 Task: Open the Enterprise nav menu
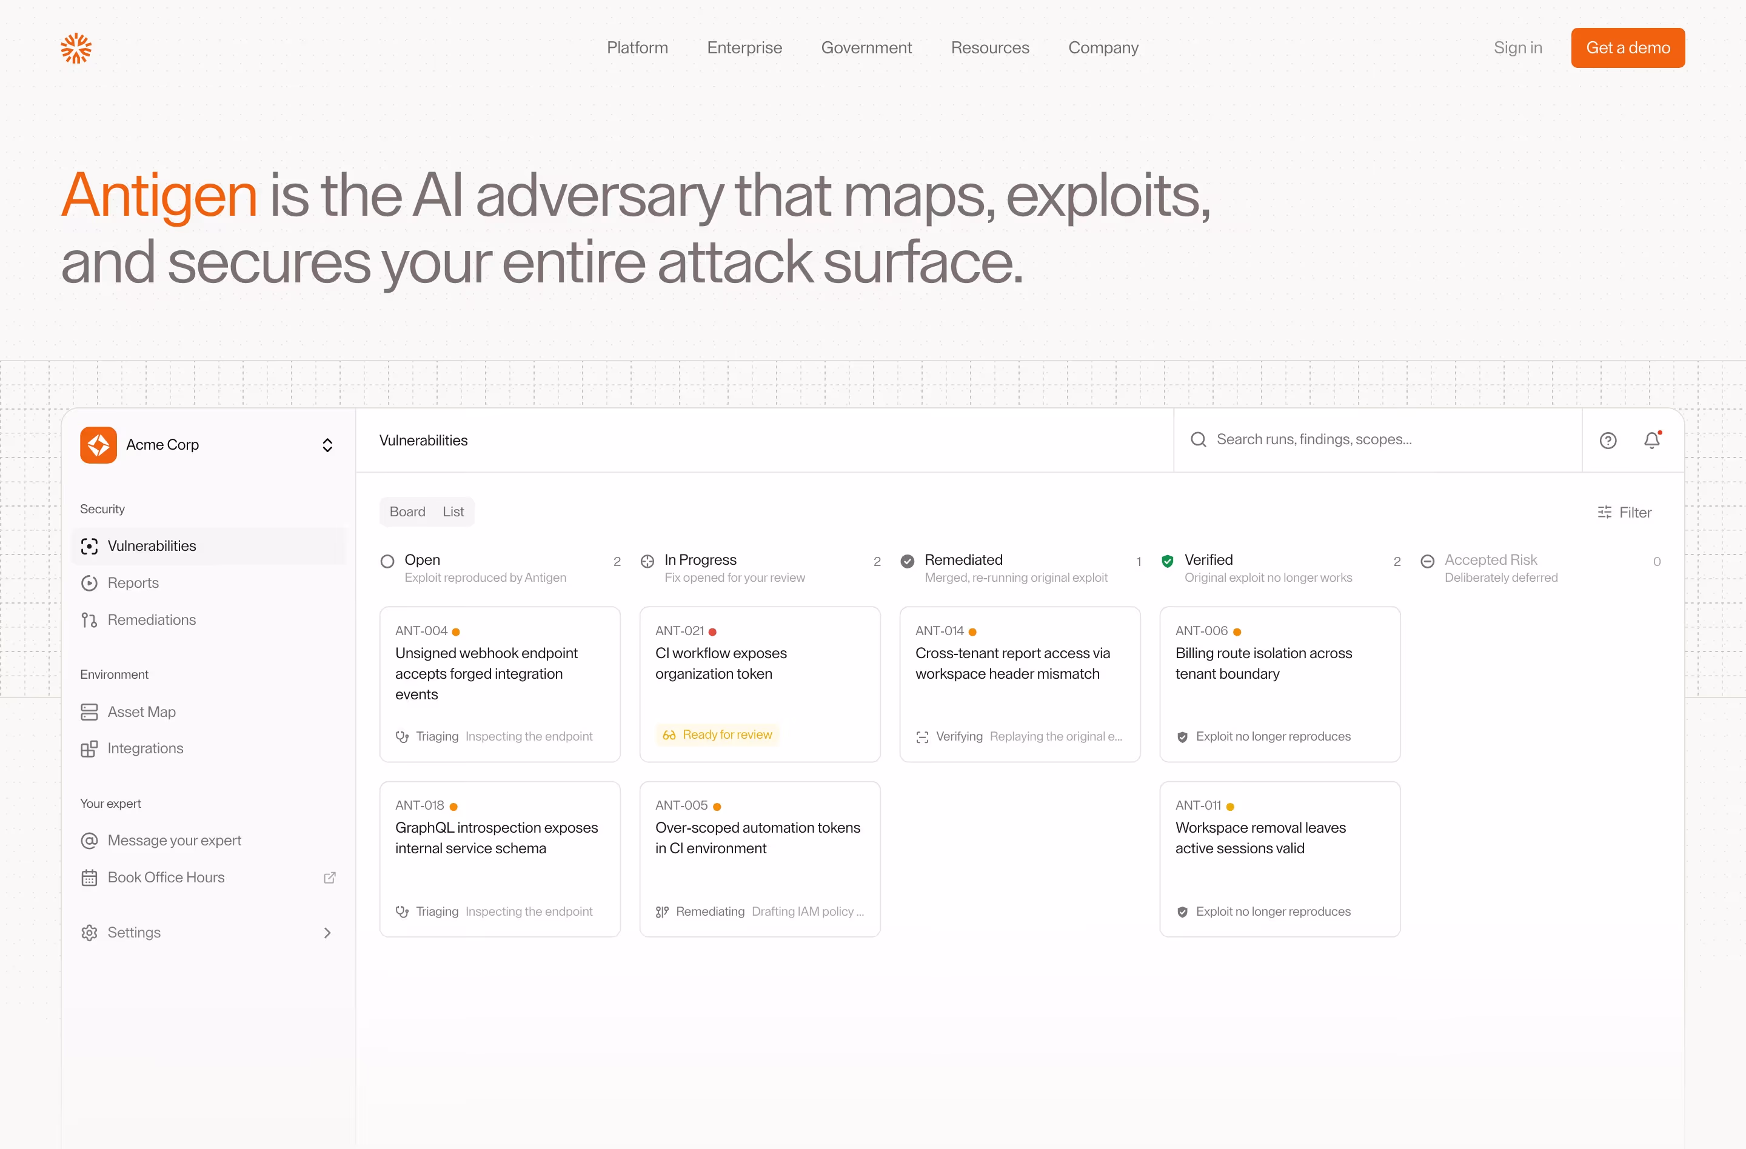[744, 48]
